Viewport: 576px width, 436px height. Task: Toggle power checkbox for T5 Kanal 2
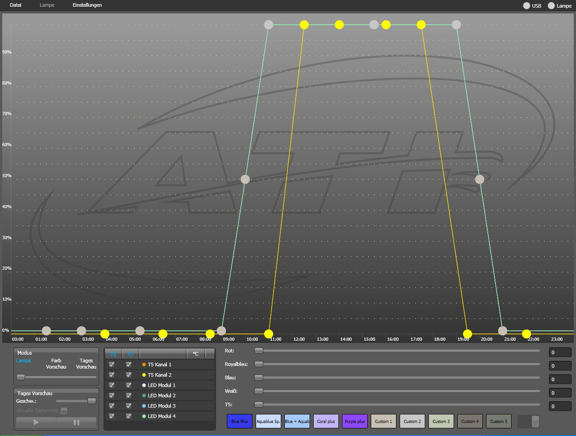click(x=129, y=375)
